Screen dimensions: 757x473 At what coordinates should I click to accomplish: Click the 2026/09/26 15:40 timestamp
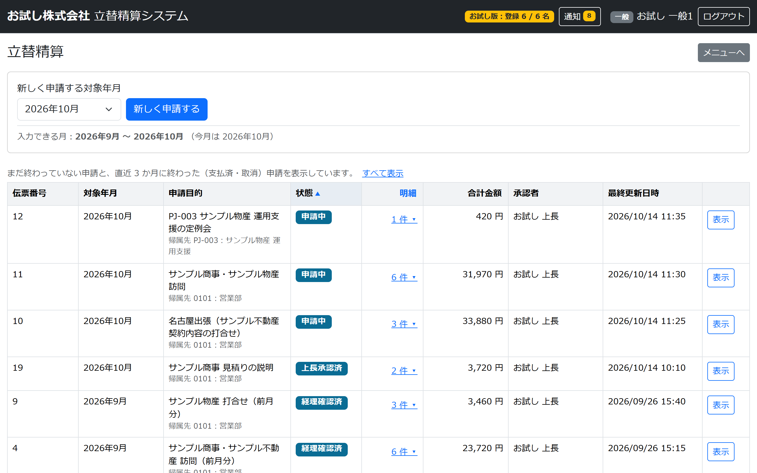[x=646, y=402]
